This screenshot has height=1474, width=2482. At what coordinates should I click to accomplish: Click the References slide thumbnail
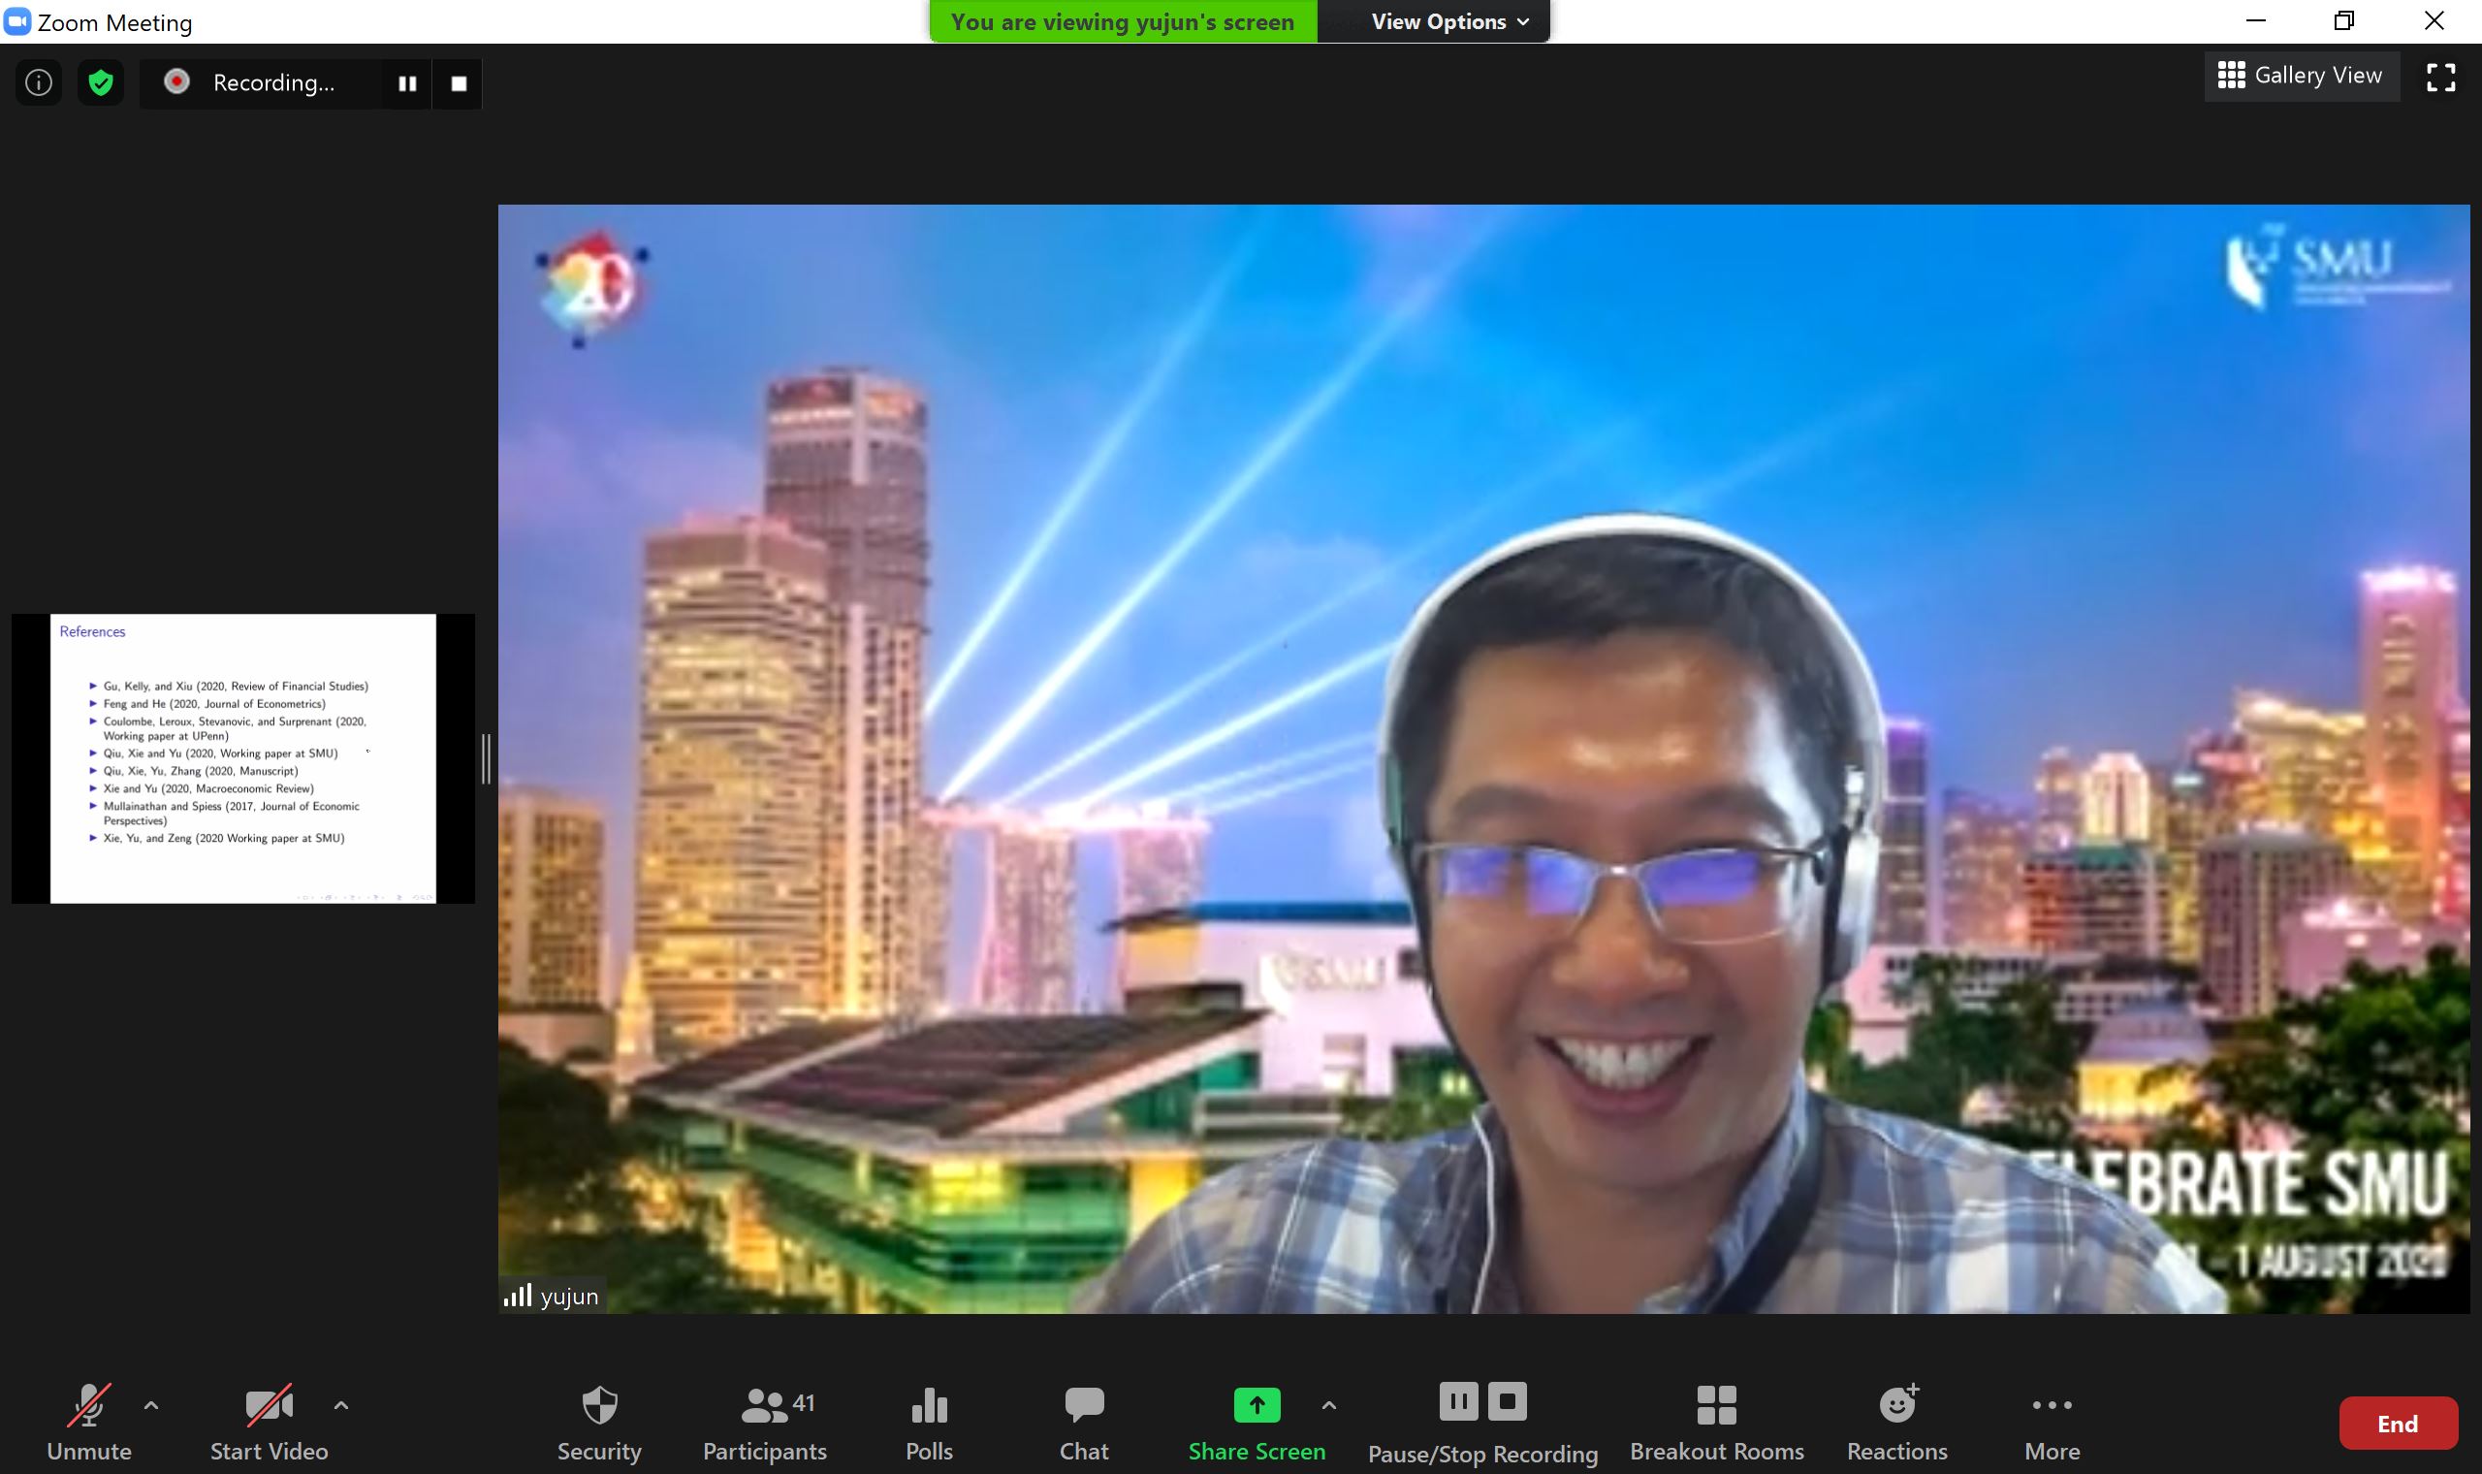tap(243, 758)
